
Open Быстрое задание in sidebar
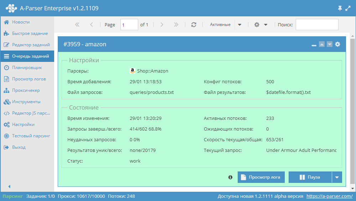[x=27, y=33]
